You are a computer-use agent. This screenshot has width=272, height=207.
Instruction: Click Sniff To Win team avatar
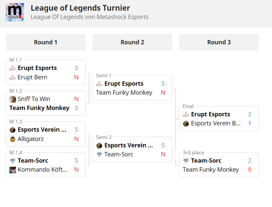tap(13, 99)
